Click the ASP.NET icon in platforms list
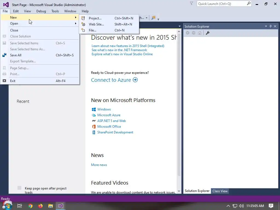This screenshot has width=280, height=210. (x=94, y=121)
